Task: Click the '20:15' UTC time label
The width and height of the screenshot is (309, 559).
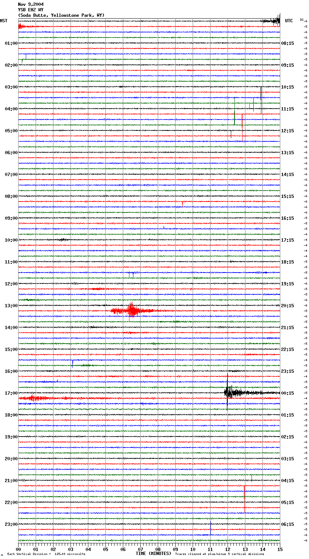Action: coord(288,306)
